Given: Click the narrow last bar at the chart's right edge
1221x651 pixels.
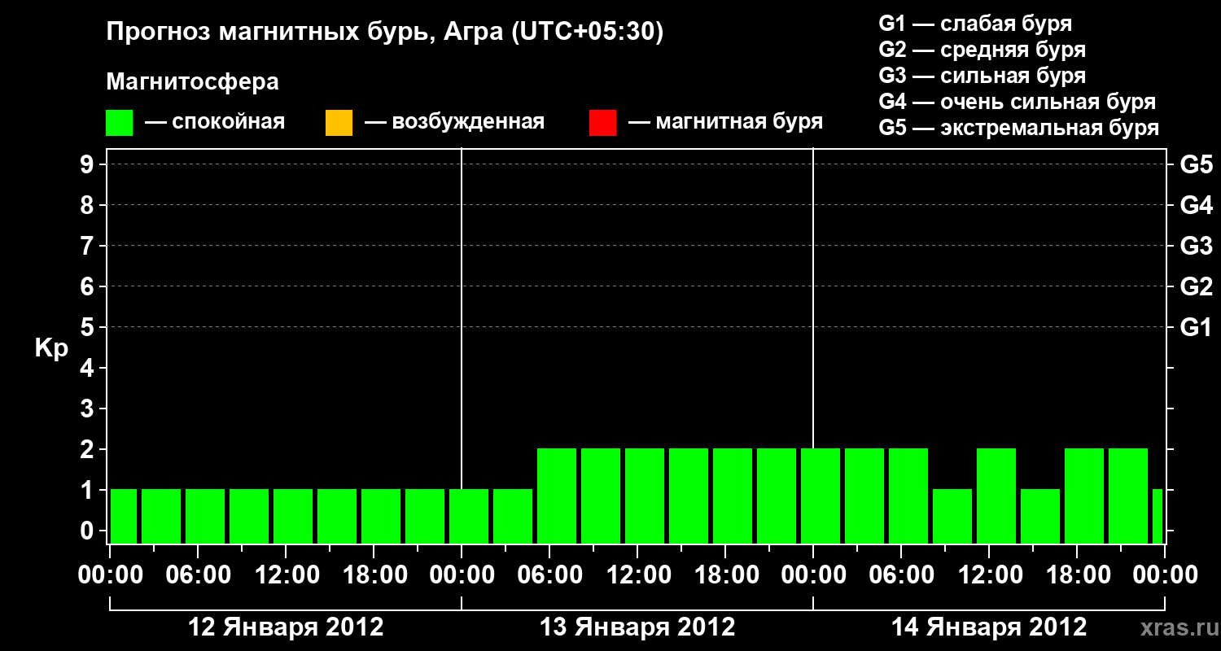Looking at the screenshot, I should tap(1158, 516).
